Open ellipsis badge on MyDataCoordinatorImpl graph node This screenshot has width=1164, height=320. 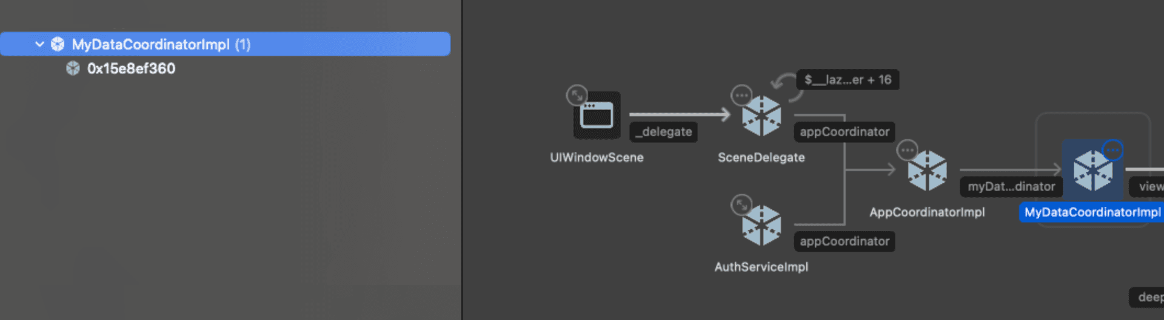[1112, 150]
